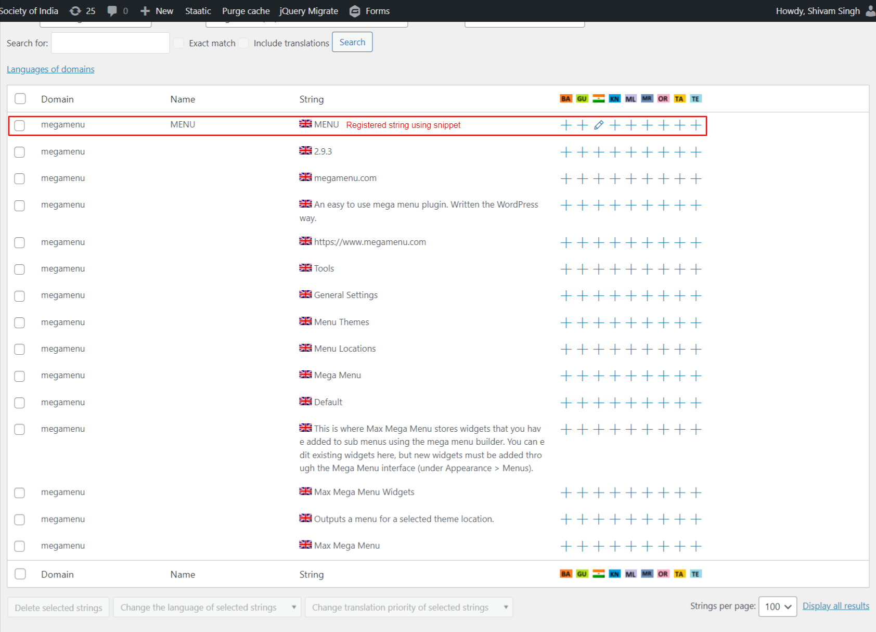Open Forms in the admin bar
The height and width of the screenshot is (632, 876).
pyautogui.click(x=370, y=11)
